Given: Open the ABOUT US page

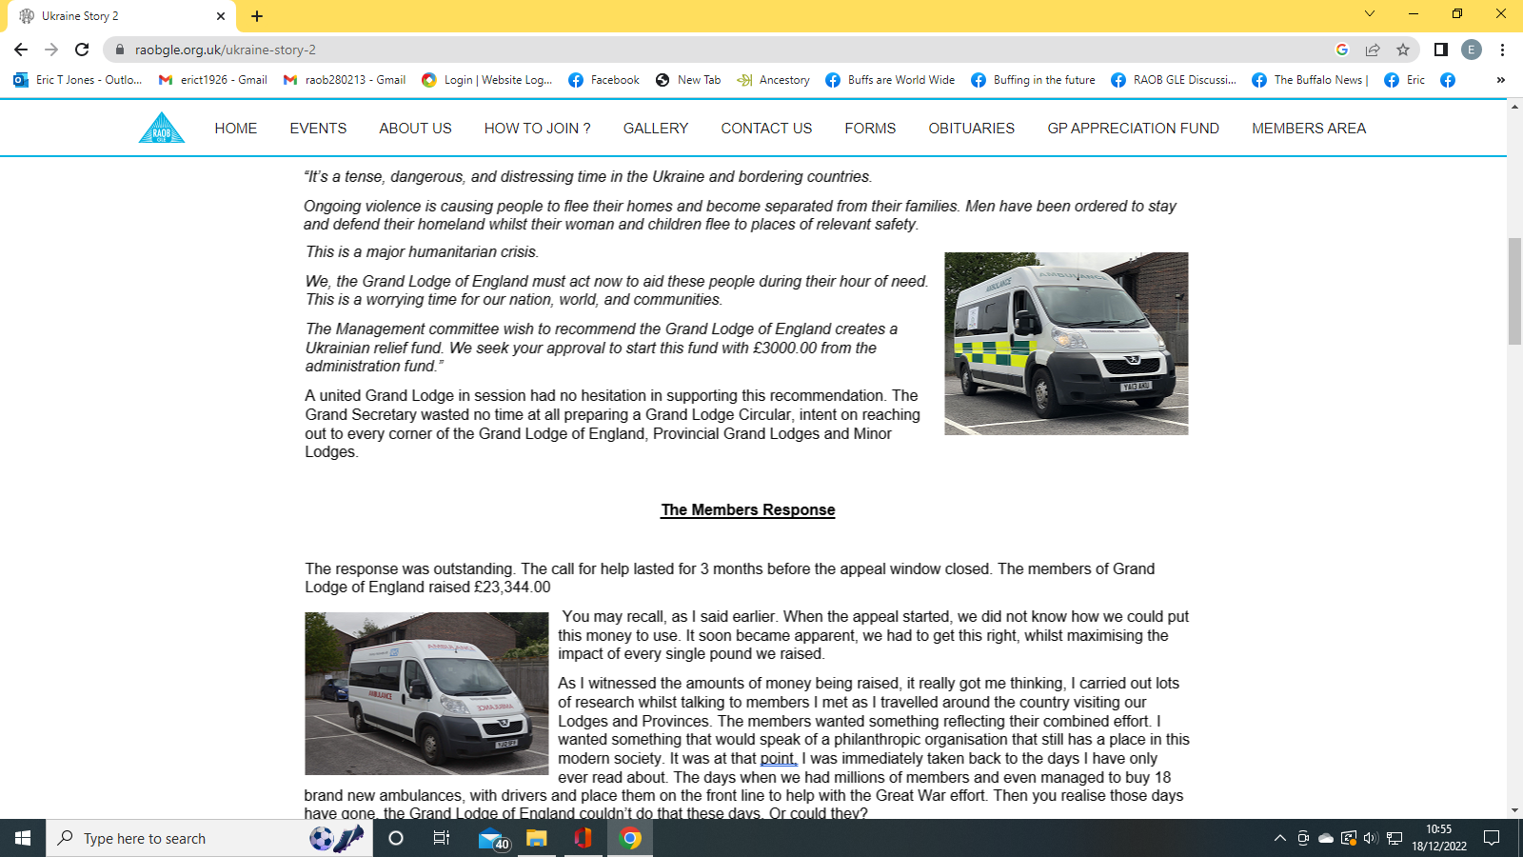Looking at the screenshot, I should [415, 129].
